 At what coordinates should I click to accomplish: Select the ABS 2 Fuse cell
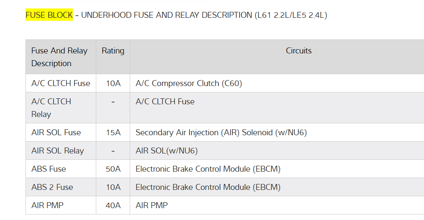[52, 187]
